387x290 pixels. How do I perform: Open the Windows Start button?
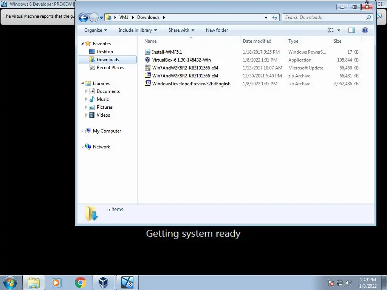(10, 282)
